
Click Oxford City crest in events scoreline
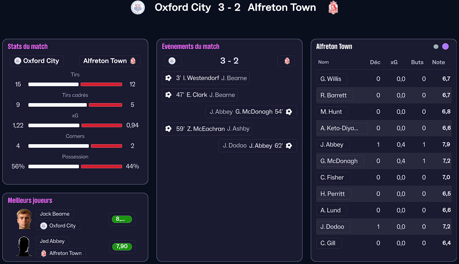[x=172, y=61]
